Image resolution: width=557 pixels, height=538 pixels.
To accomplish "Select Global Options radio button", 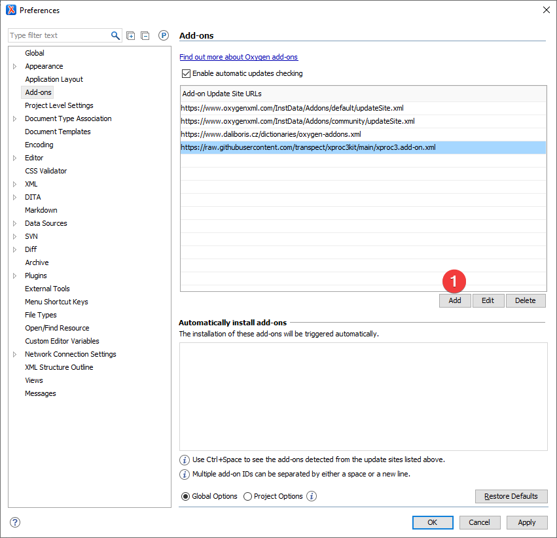I will point(185,496).
